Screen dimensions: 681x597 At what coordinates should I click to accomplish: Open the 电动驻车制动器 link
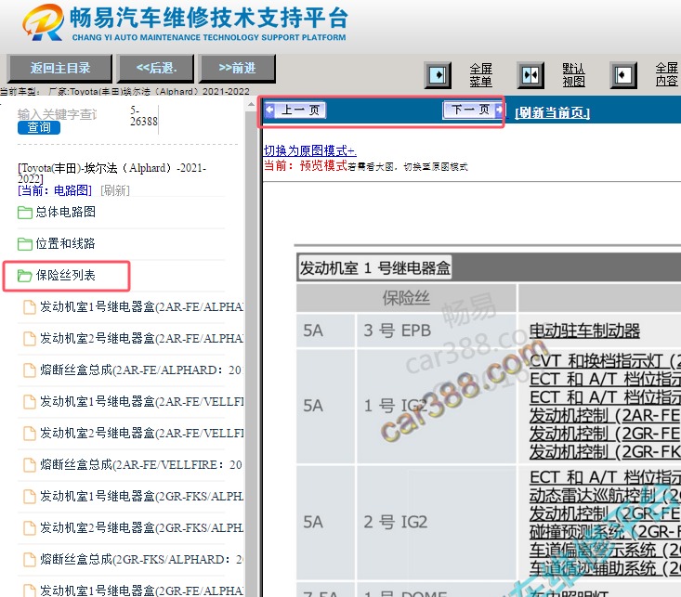tap(584, 331)
